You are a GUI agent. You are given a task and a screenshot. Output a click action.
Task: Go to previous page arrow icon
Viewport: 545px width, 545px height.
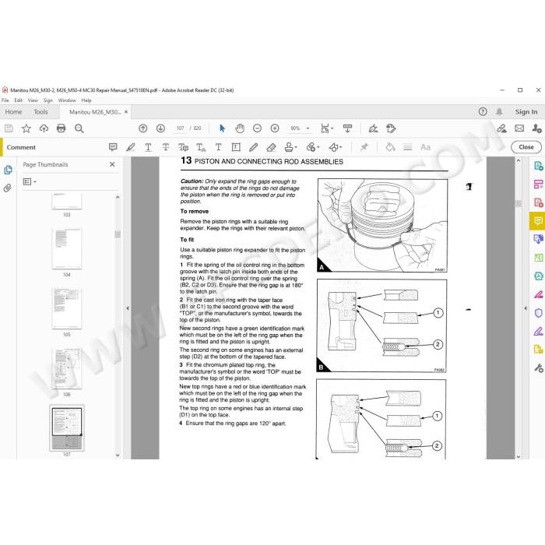point(142,128)
